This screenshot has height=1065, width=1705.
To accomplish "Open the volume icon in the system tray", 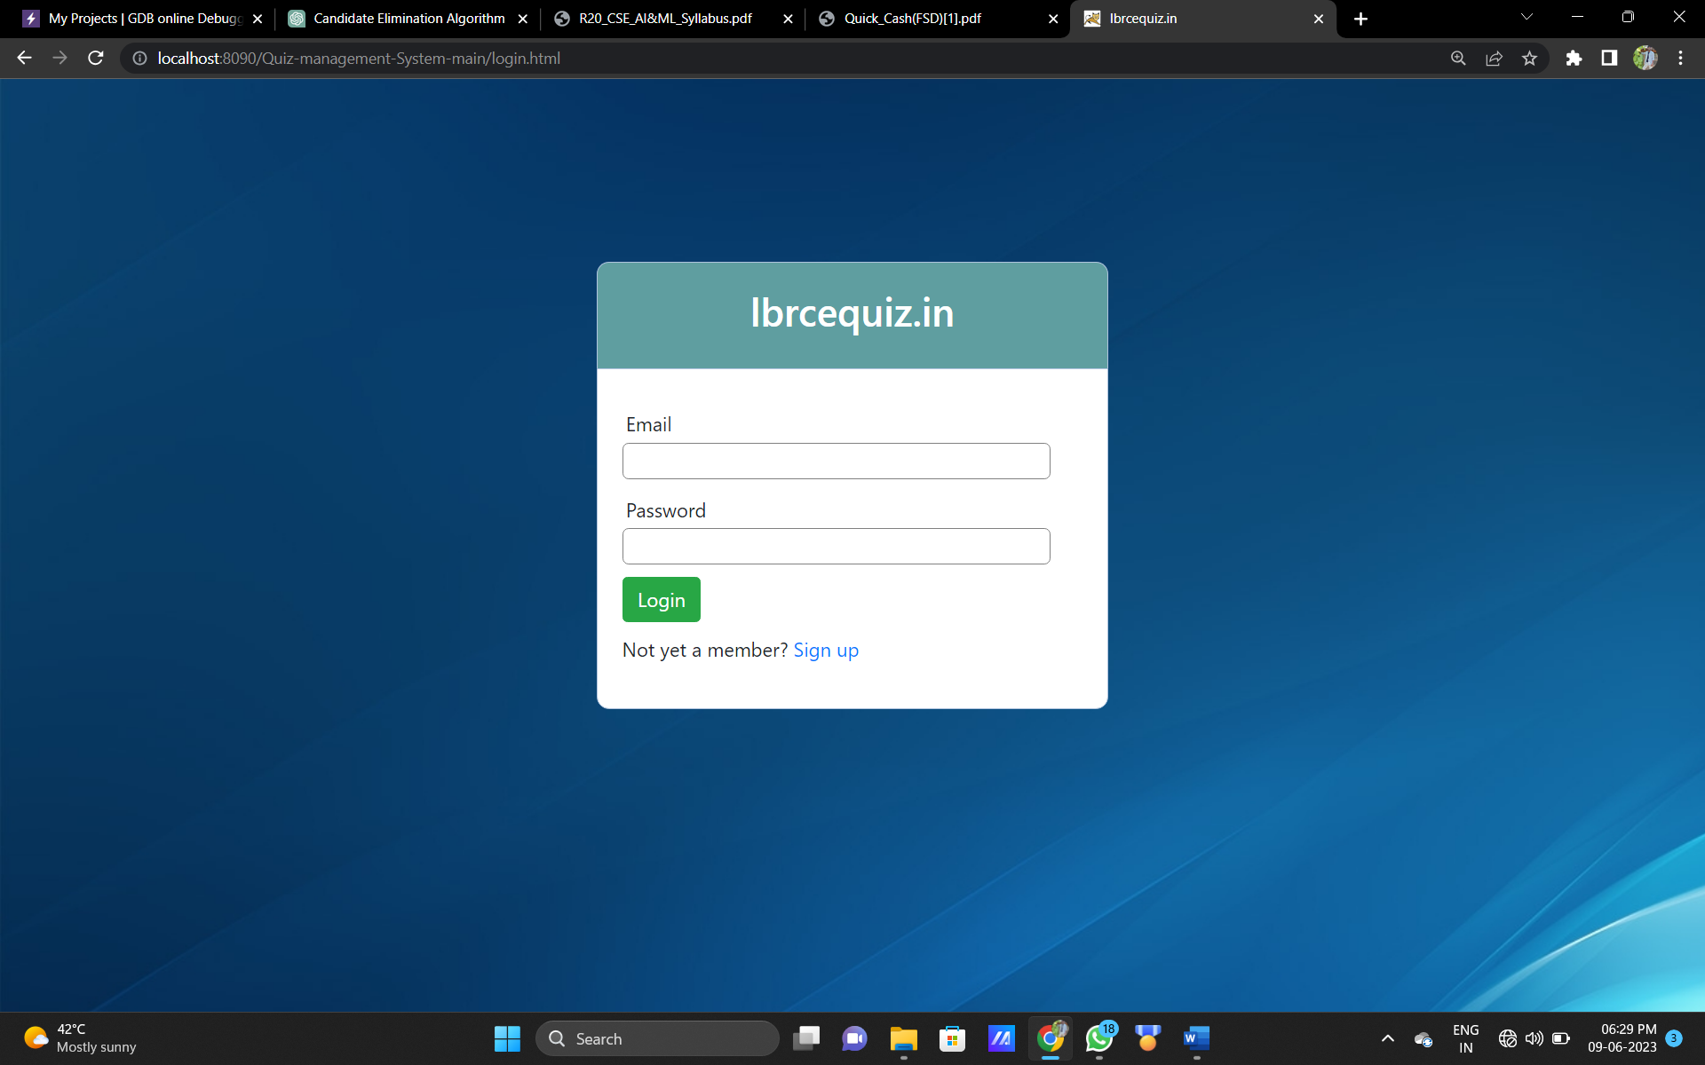I will point(1535,1038).
